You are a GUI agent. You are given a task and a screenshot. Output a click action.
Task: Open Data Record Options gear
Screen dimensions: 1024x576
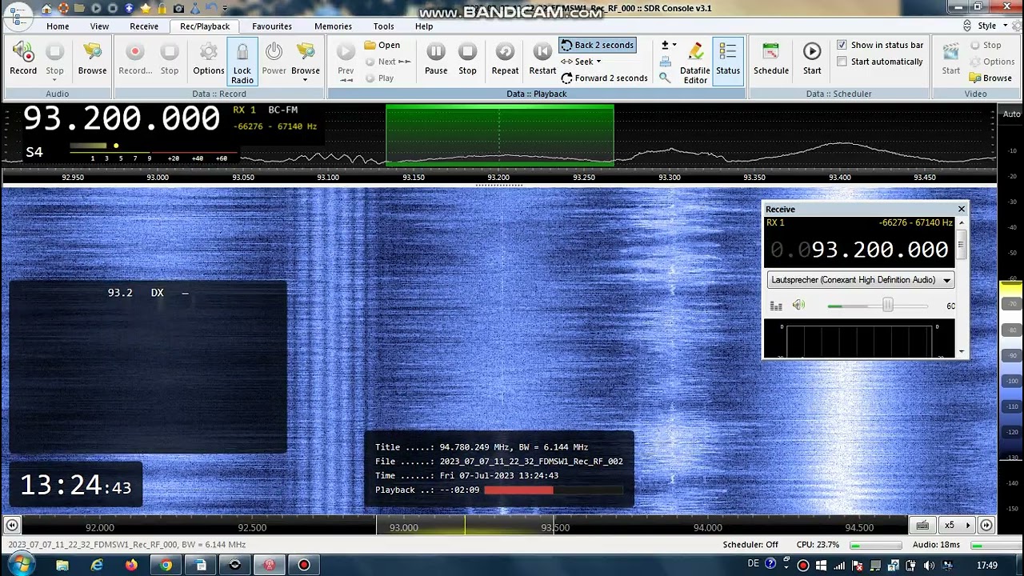(208, 58)
